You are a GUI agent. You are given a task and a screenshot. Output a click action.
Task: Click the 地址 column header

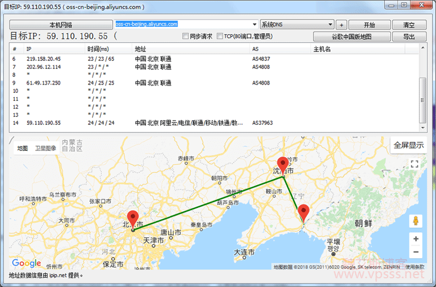pyautogui.click(x=191, y=49)
